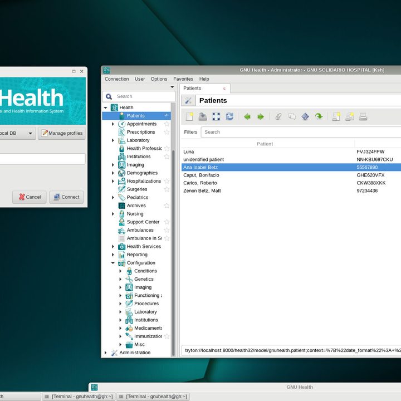Go to previous record with the left green arrow

point(247,116)
